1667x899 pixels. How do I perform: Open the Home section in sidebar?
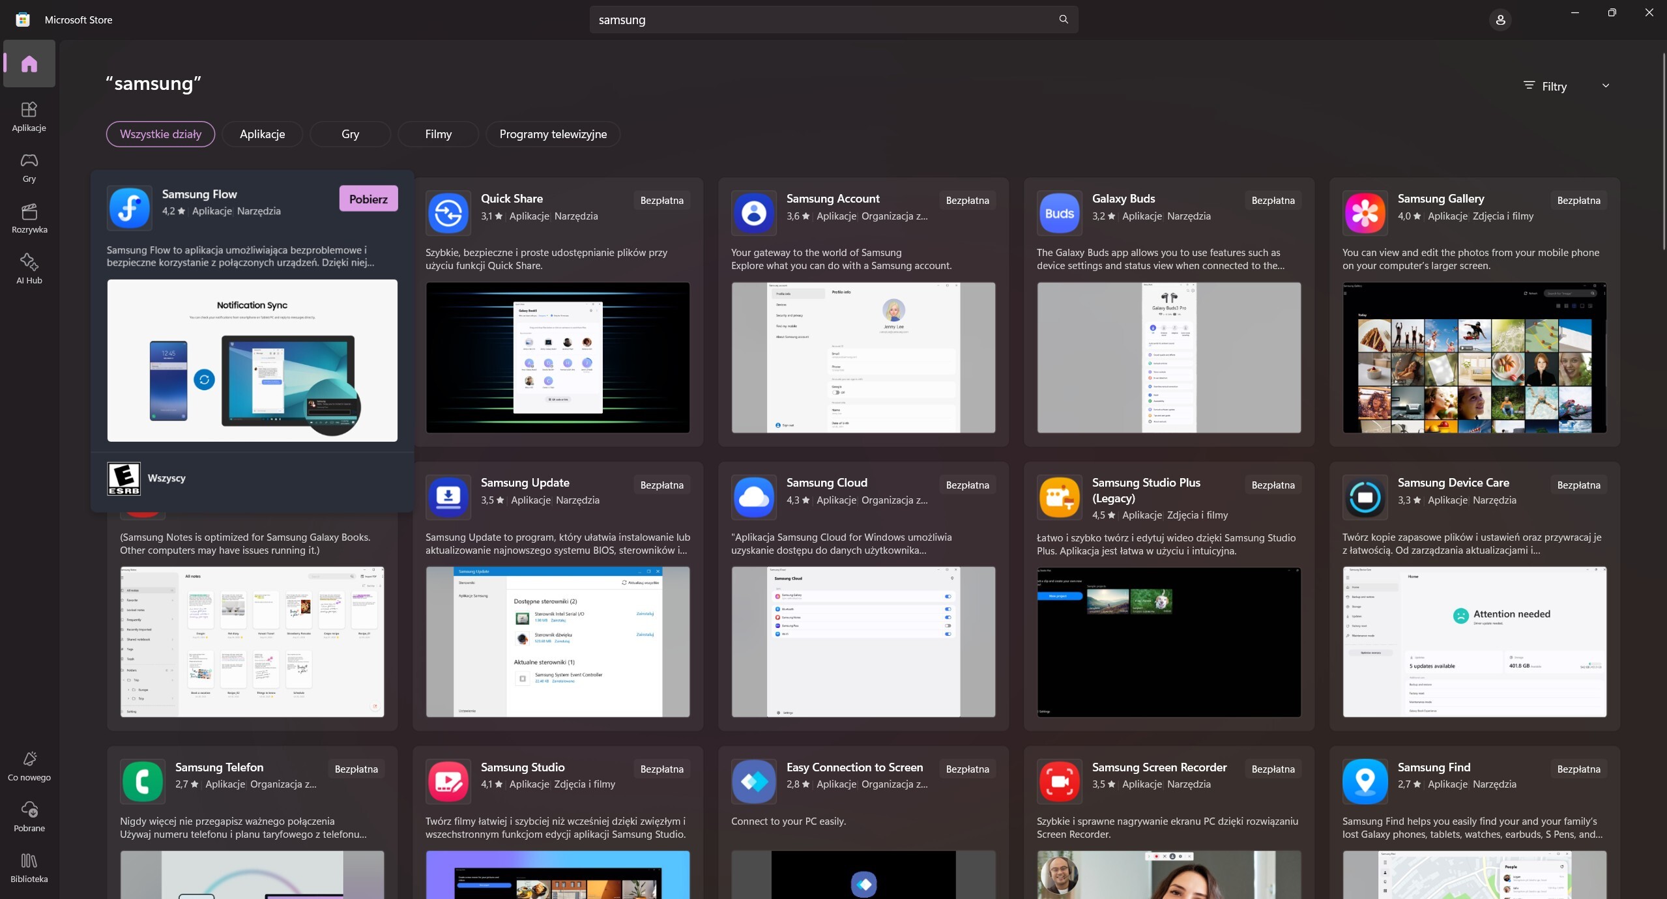(29, 64)
